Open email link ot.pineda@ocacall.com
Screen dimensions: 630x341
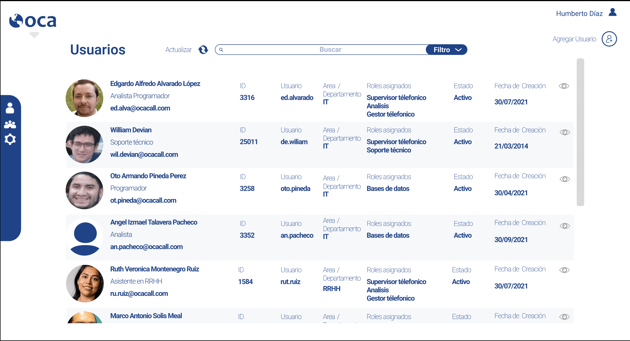click(x=143, y=200)
